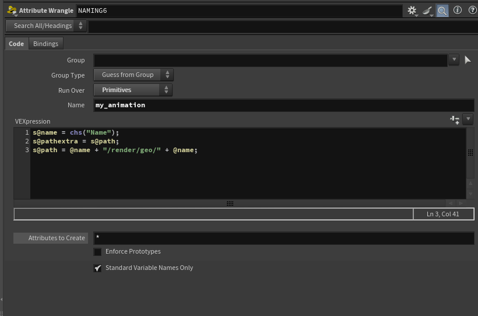Click the Group input field
This screenshot has height=316, width=478.
click(x=270, y=60)
